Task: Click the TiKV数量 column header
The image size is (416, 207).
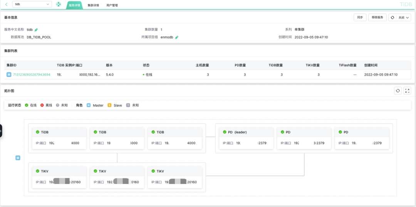Action: pyautogui.click(x=312, y=65)
